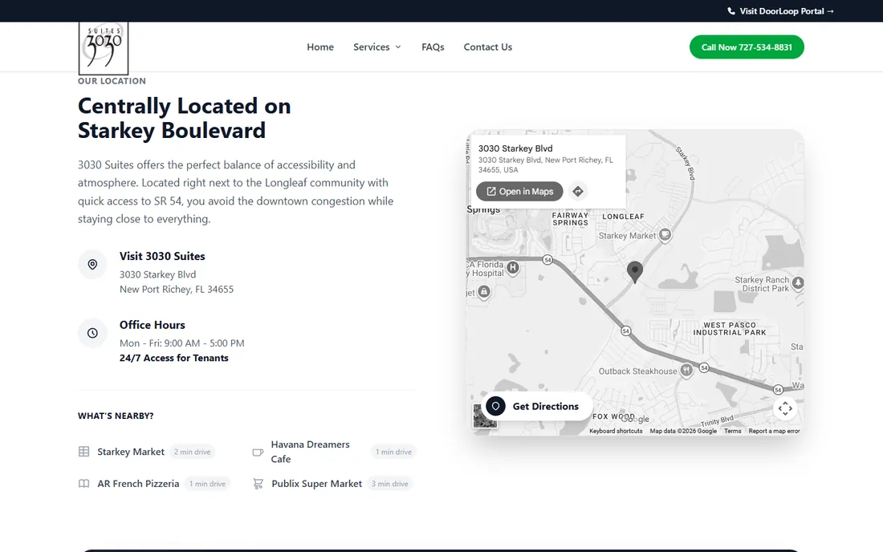Click Report a map error link
Screen dimensions: 883x552
(774, 431)
